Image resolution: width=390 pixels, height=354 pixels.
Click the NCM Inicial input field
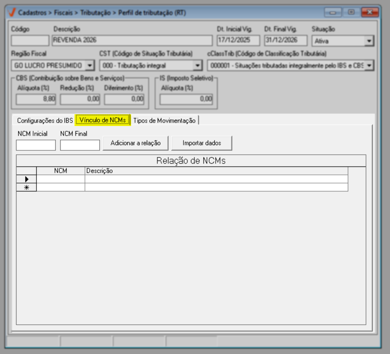36,145
